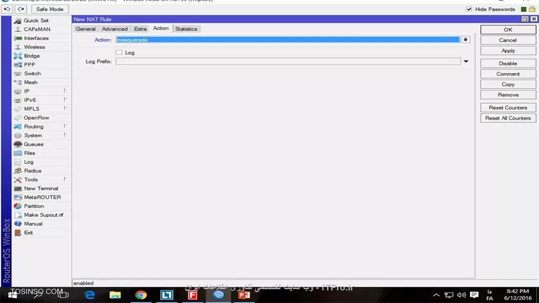Open PowerPoint from taskbar
The image size is (539, 303).
(x=244, y=295)
